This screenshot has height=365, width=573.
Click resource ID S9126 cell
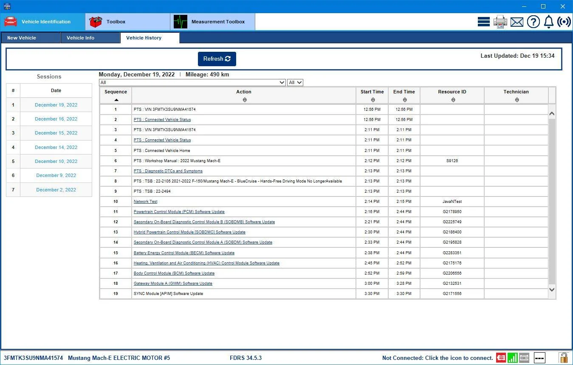click(452, 161)
